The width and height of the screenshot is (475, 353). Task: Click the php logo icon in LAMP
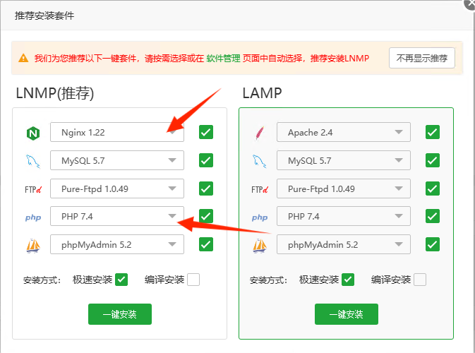point(260,217)
